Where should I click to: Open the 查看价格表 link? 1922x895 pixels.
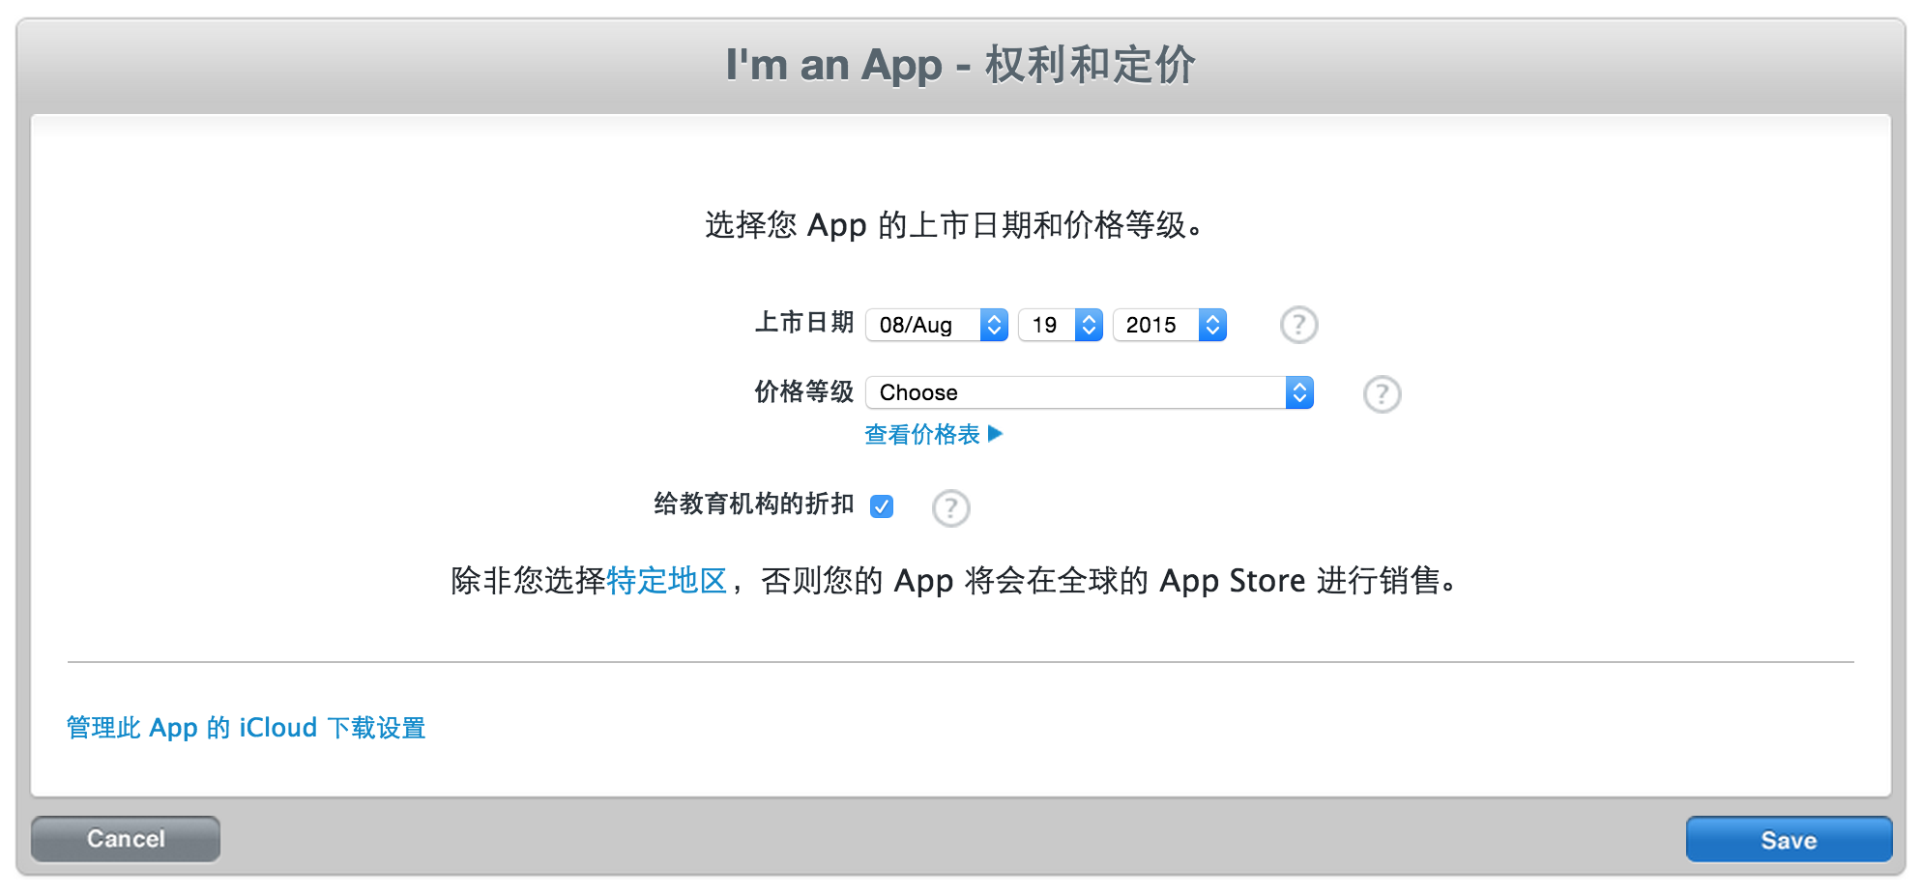pyautogui.click(x=922, y=435)
